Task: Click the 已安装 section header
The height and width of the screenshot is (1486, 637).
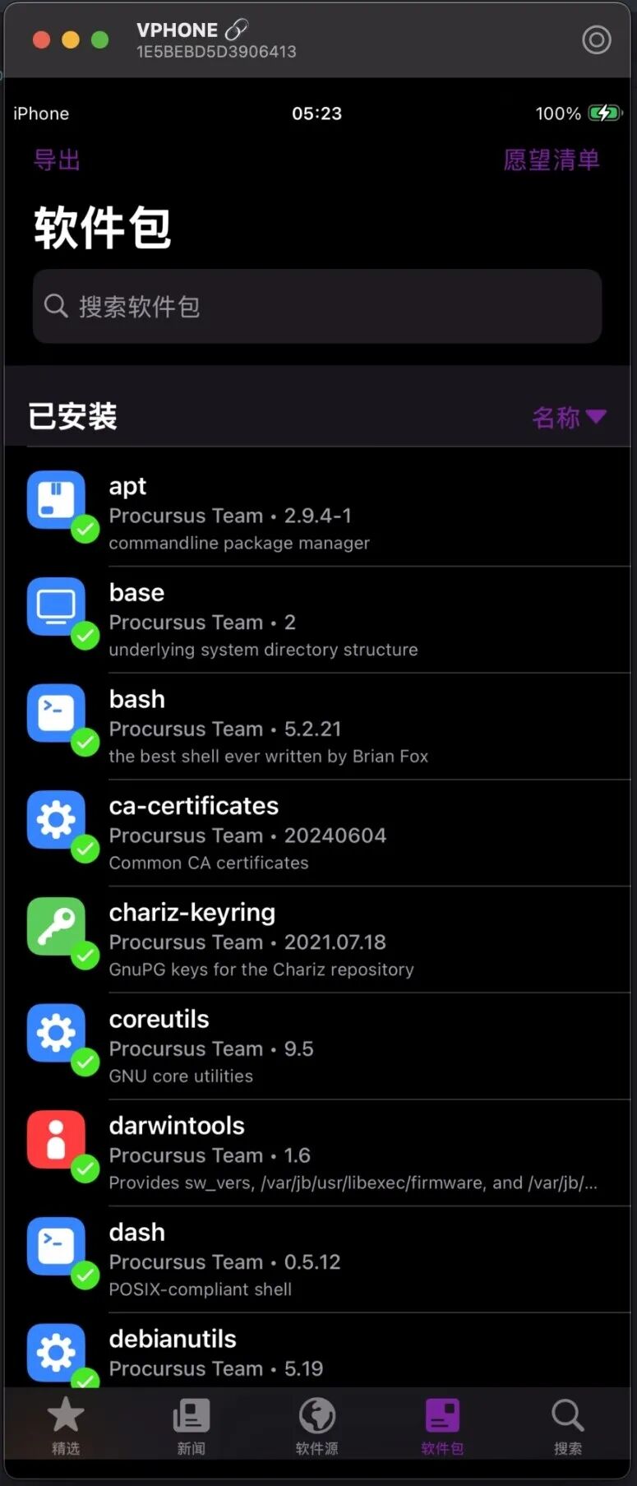Action: click(72, 416)
